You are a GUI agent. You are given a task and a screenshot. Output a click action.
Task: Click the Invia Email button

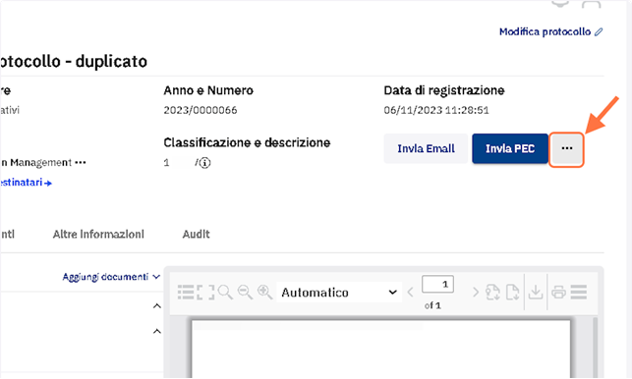426,148
